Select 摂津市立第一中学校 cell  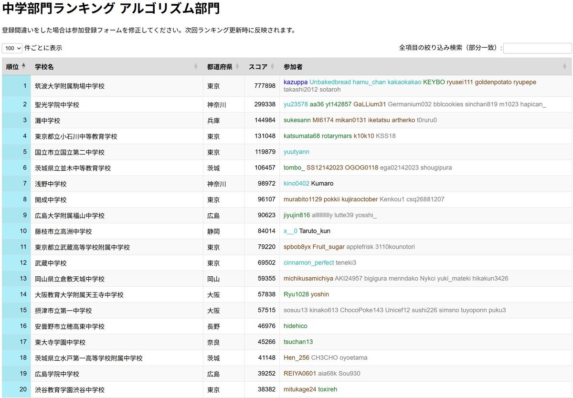pyautogui.click(x=117, y=311)
